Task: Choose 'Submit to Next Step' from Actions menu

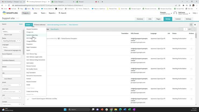Action: [x=32, y=35]
